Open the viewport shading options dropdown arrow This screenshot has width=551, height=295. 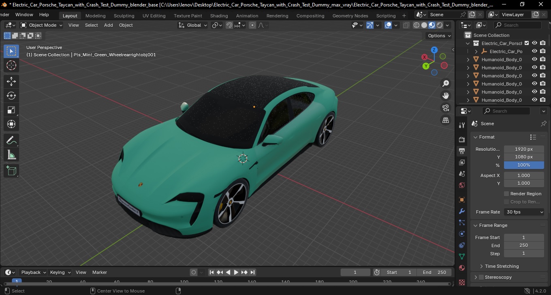pos(448,25)
